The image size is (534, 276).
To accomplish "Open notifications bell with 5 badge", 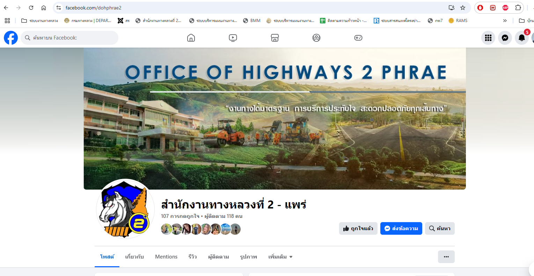I will (522, 38).
